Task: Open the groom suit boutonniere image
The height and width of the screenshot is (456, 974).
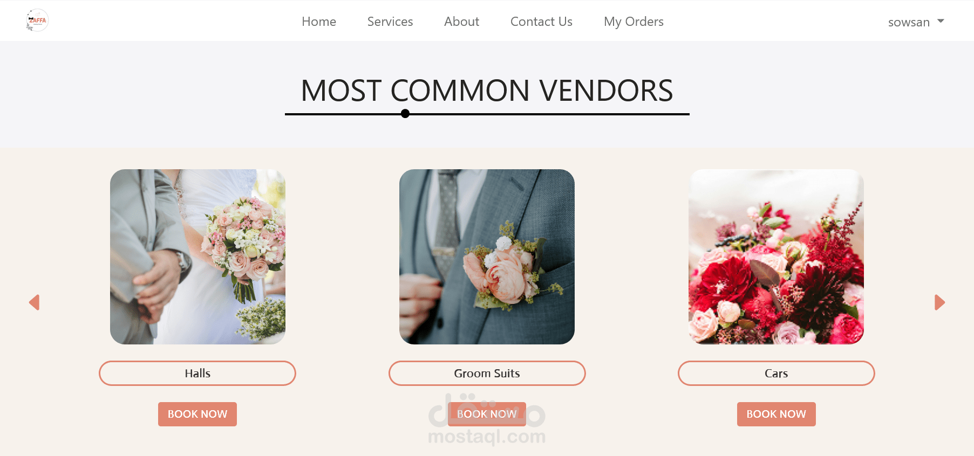Action: 487,257
